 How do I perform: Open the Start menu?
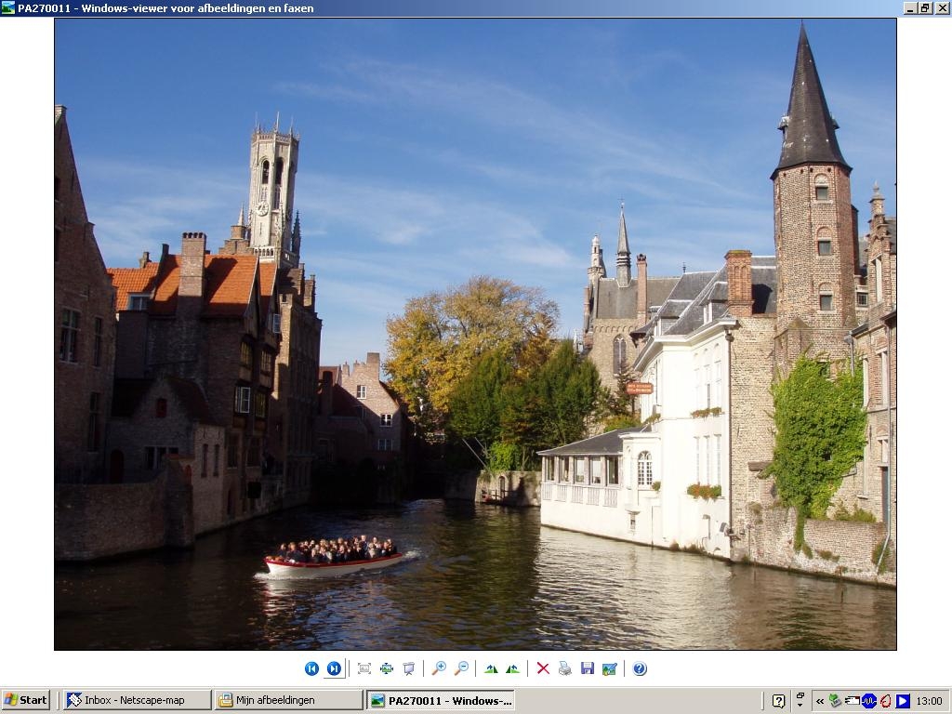pos(25,700)
